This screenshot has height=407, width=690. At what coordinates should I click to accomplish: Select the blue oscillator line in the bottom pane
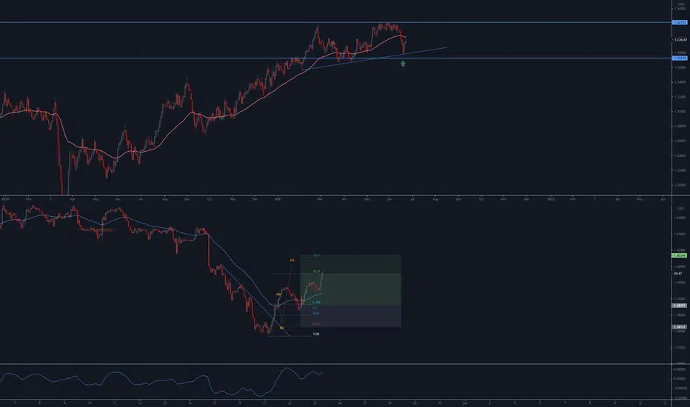pos(161,381)
